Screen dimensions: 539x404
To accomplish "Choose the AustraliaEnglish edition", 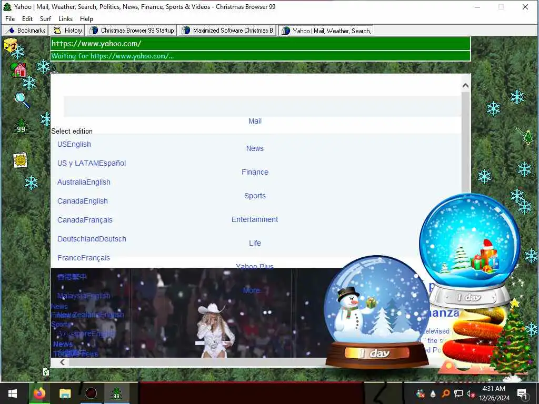I will point(84,182).
